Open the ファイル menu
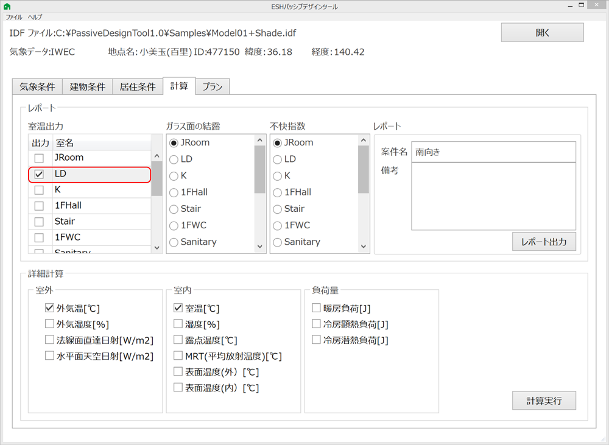Viewport: 609px width, 445px height. coord(14,17)
